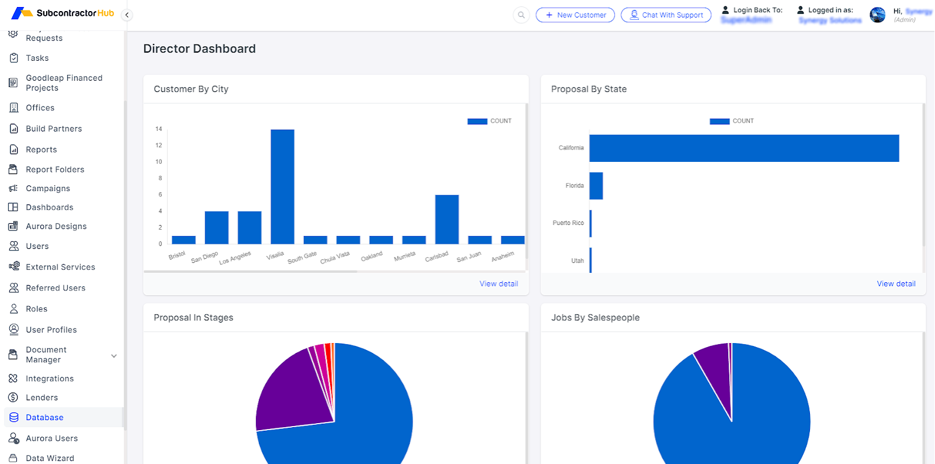Click the Campaigns megaphone icon
Screen dimensions: 935x464
pyautogui.click(x=13, y=188)
